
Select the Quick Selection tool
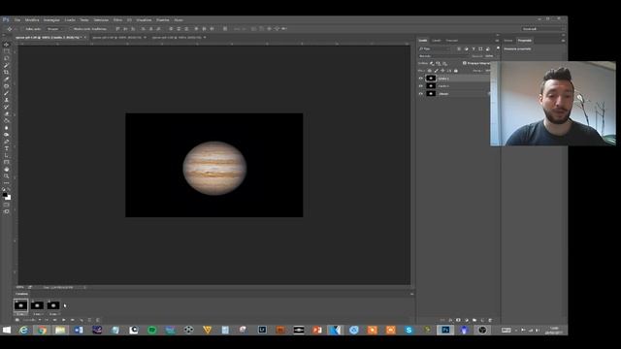pyautogui.click(x=7, y=65)
